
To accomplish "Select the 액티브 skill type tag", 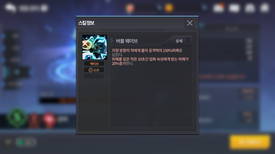I will pyautogui.click(x=94, y=64).
